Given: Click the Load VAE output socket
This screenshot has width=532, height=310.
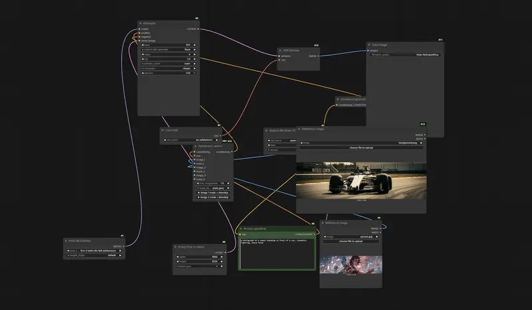Looking at the screenshot, I should click(x=221, y=136).
